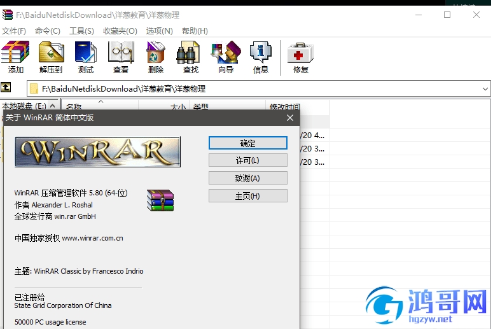This screenshot has width=493, height=329.
Task: Click the Test (测试) toolbar icon
Action: (x=86, y=57)
